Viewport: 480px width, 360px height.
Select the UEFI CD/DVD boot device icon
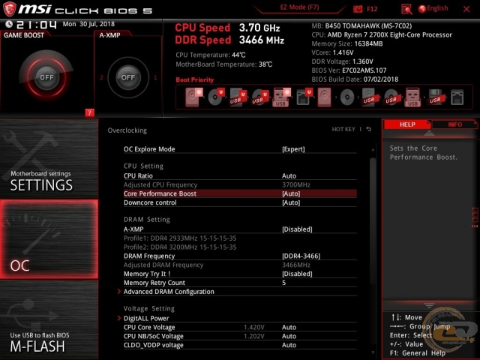click(216, 97)
